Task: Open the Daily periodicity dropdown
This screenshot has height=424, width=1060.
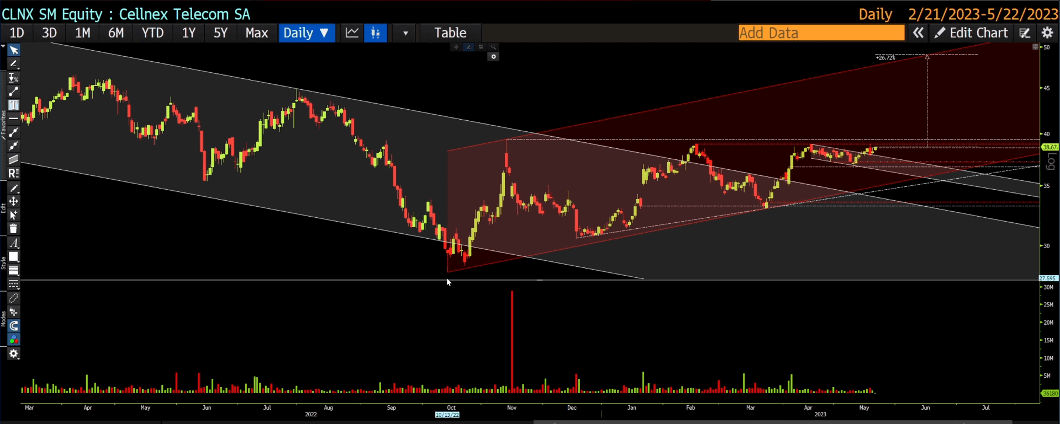Action: pos(307,33)
